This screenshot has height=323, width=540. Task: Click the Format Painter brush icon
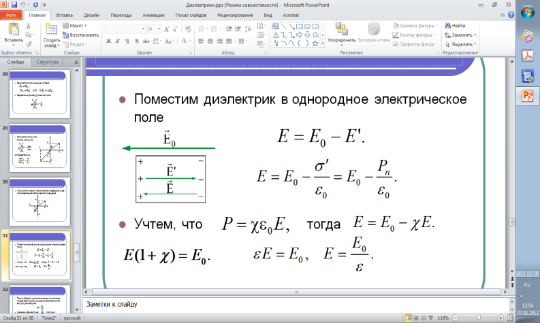point(28,44)
